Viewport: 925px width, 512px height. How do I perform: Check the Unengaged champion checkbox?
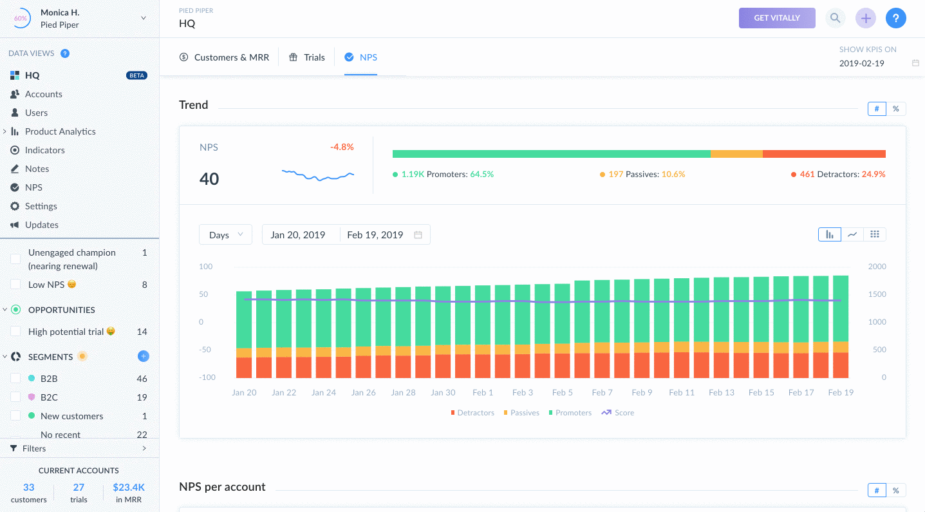[15, 259]
